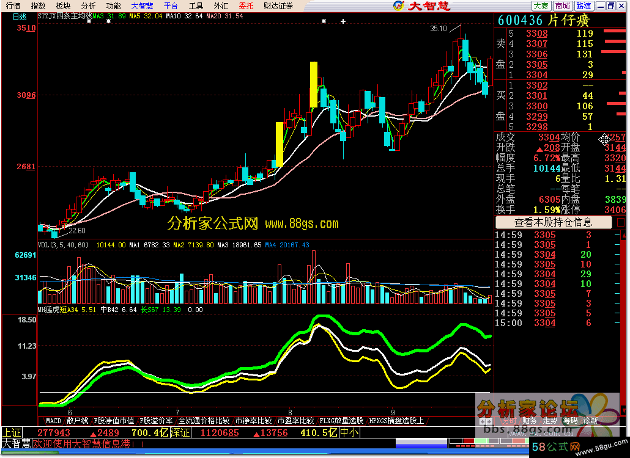Click the right arrow next to 分时 tab

[x=489, y=421]
